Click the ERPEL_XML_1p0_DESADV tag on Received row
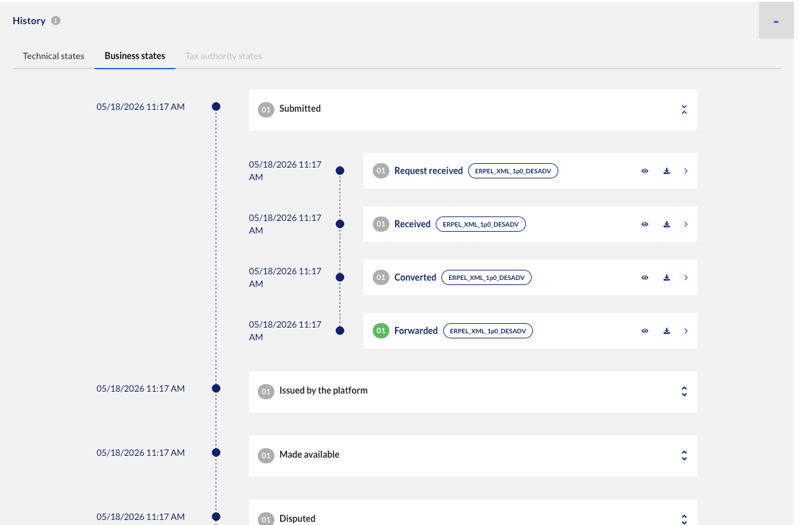Viewport: 799px width, 525px height. coord(481,224)
